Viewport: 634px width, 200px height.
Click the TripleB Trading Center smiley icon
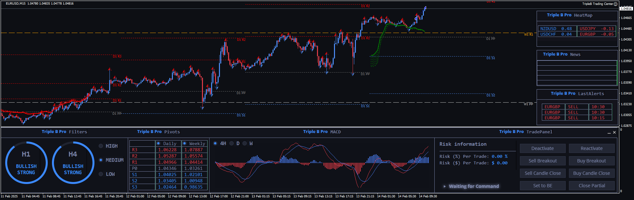pyautogui.click(x=615, y=4)
